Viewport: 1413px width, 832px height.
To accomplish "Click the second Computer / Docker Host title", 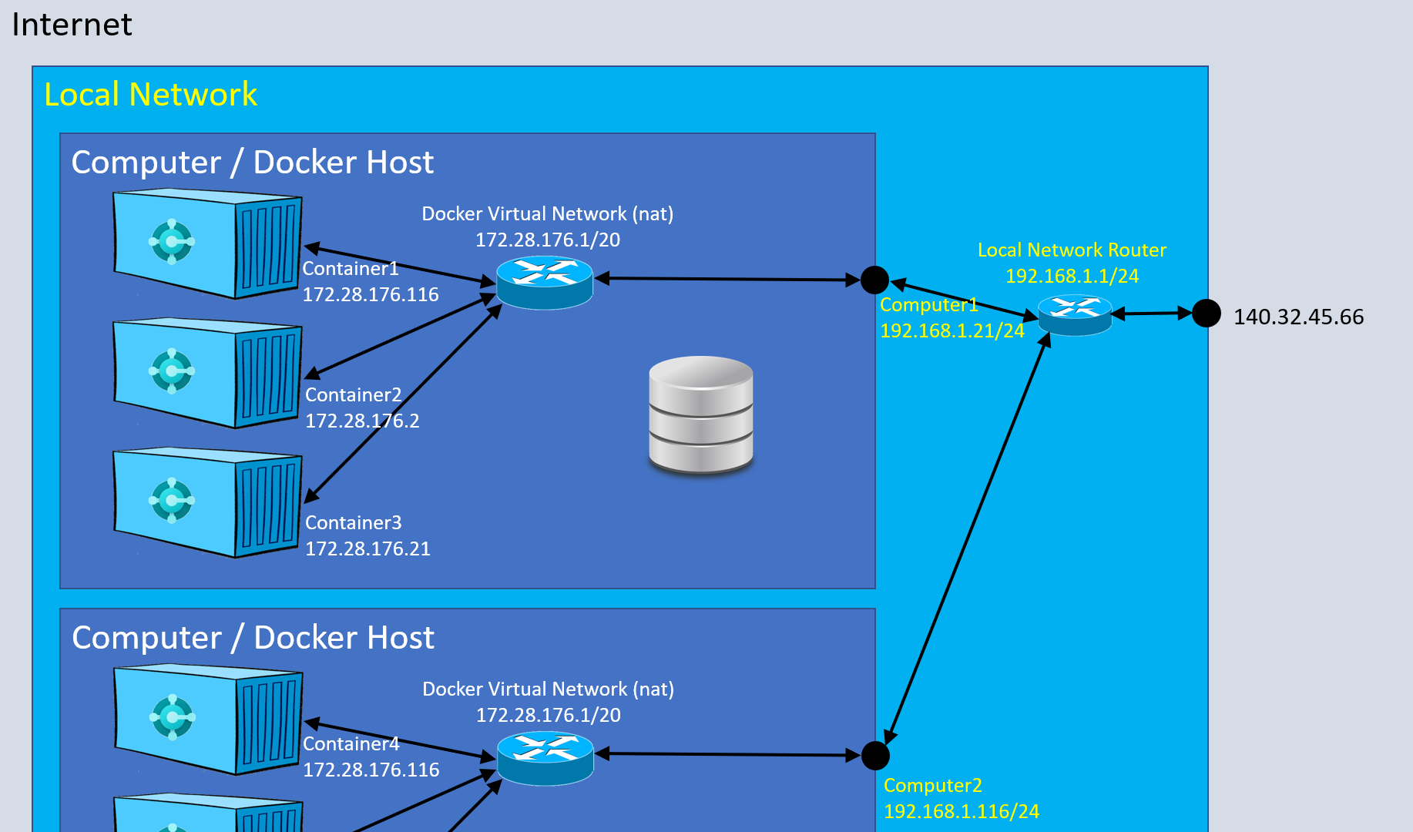I will tap(253, 638).
